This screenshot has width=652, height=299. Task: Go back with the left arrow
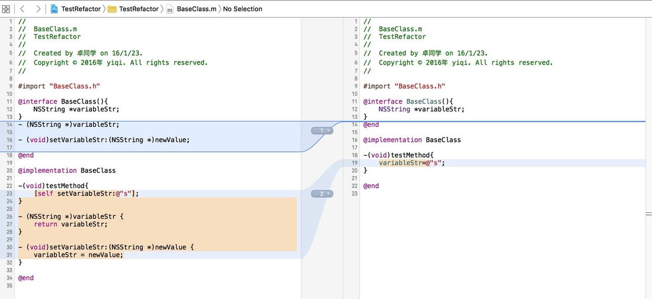22,9
